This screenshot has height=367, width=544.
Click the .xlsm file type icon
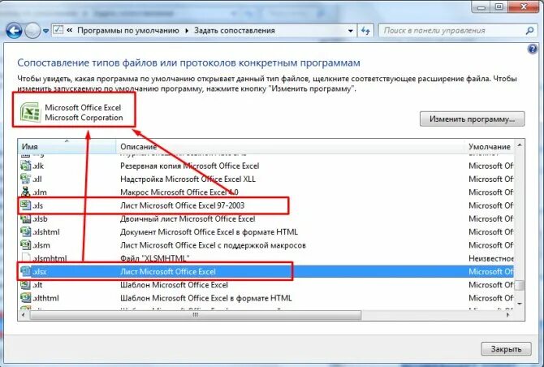pos(26,245)
